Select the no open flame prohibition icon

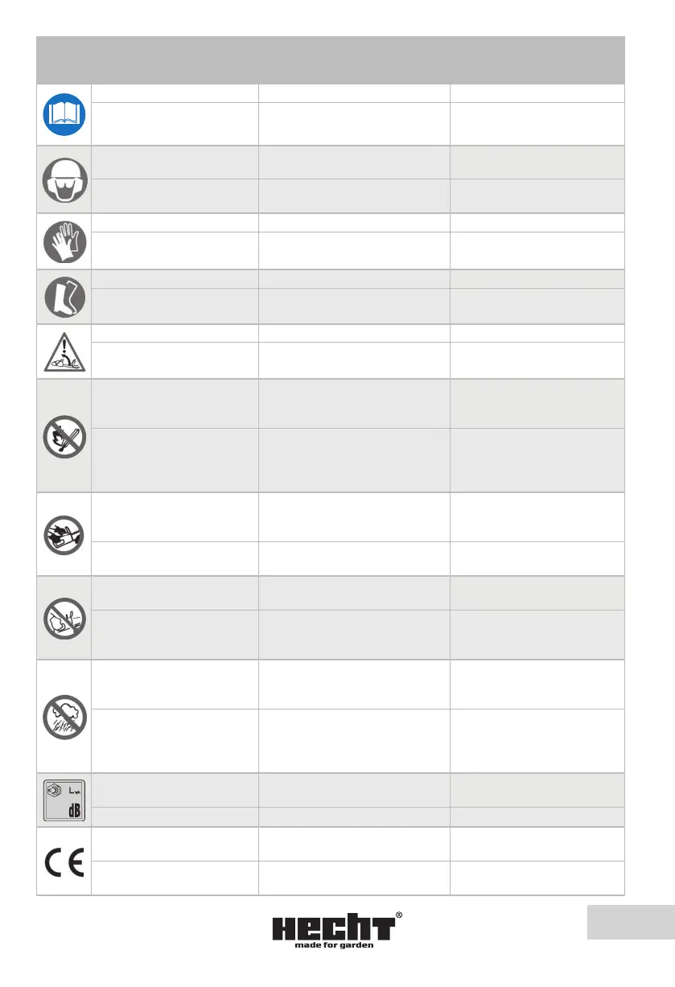pyautogui.click(x=66, y=435)
